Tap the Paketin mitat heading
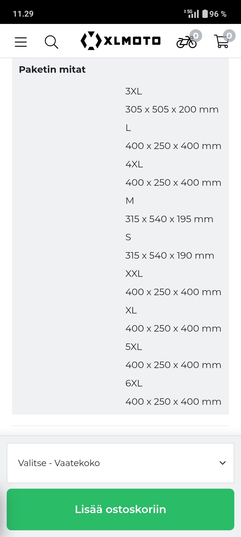This screenshot has height=537, width=241. [52, 69]
